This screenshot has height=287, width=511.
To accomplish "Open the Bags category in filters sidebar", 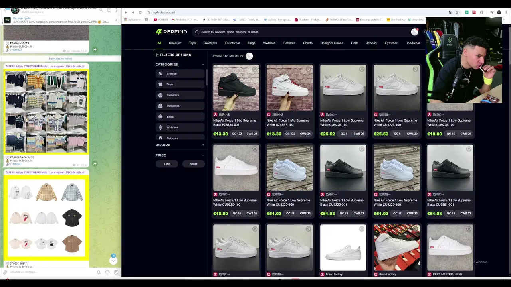I will 180,116.
